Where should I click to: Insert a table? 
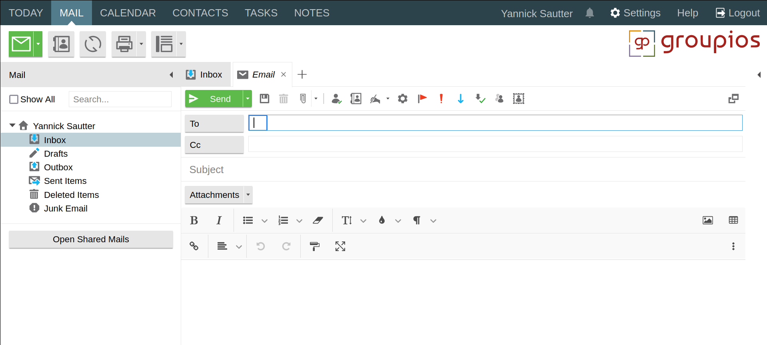[x=733, y=220]
